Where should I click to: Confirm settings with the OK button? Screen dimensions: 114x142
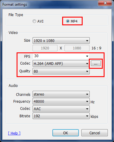65,133
